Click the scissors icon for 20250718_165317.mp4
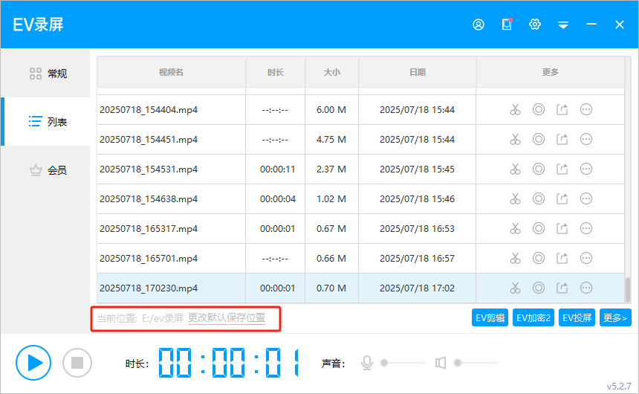Image resolution: width=639 pixels, height=394 pixels. 515,229
